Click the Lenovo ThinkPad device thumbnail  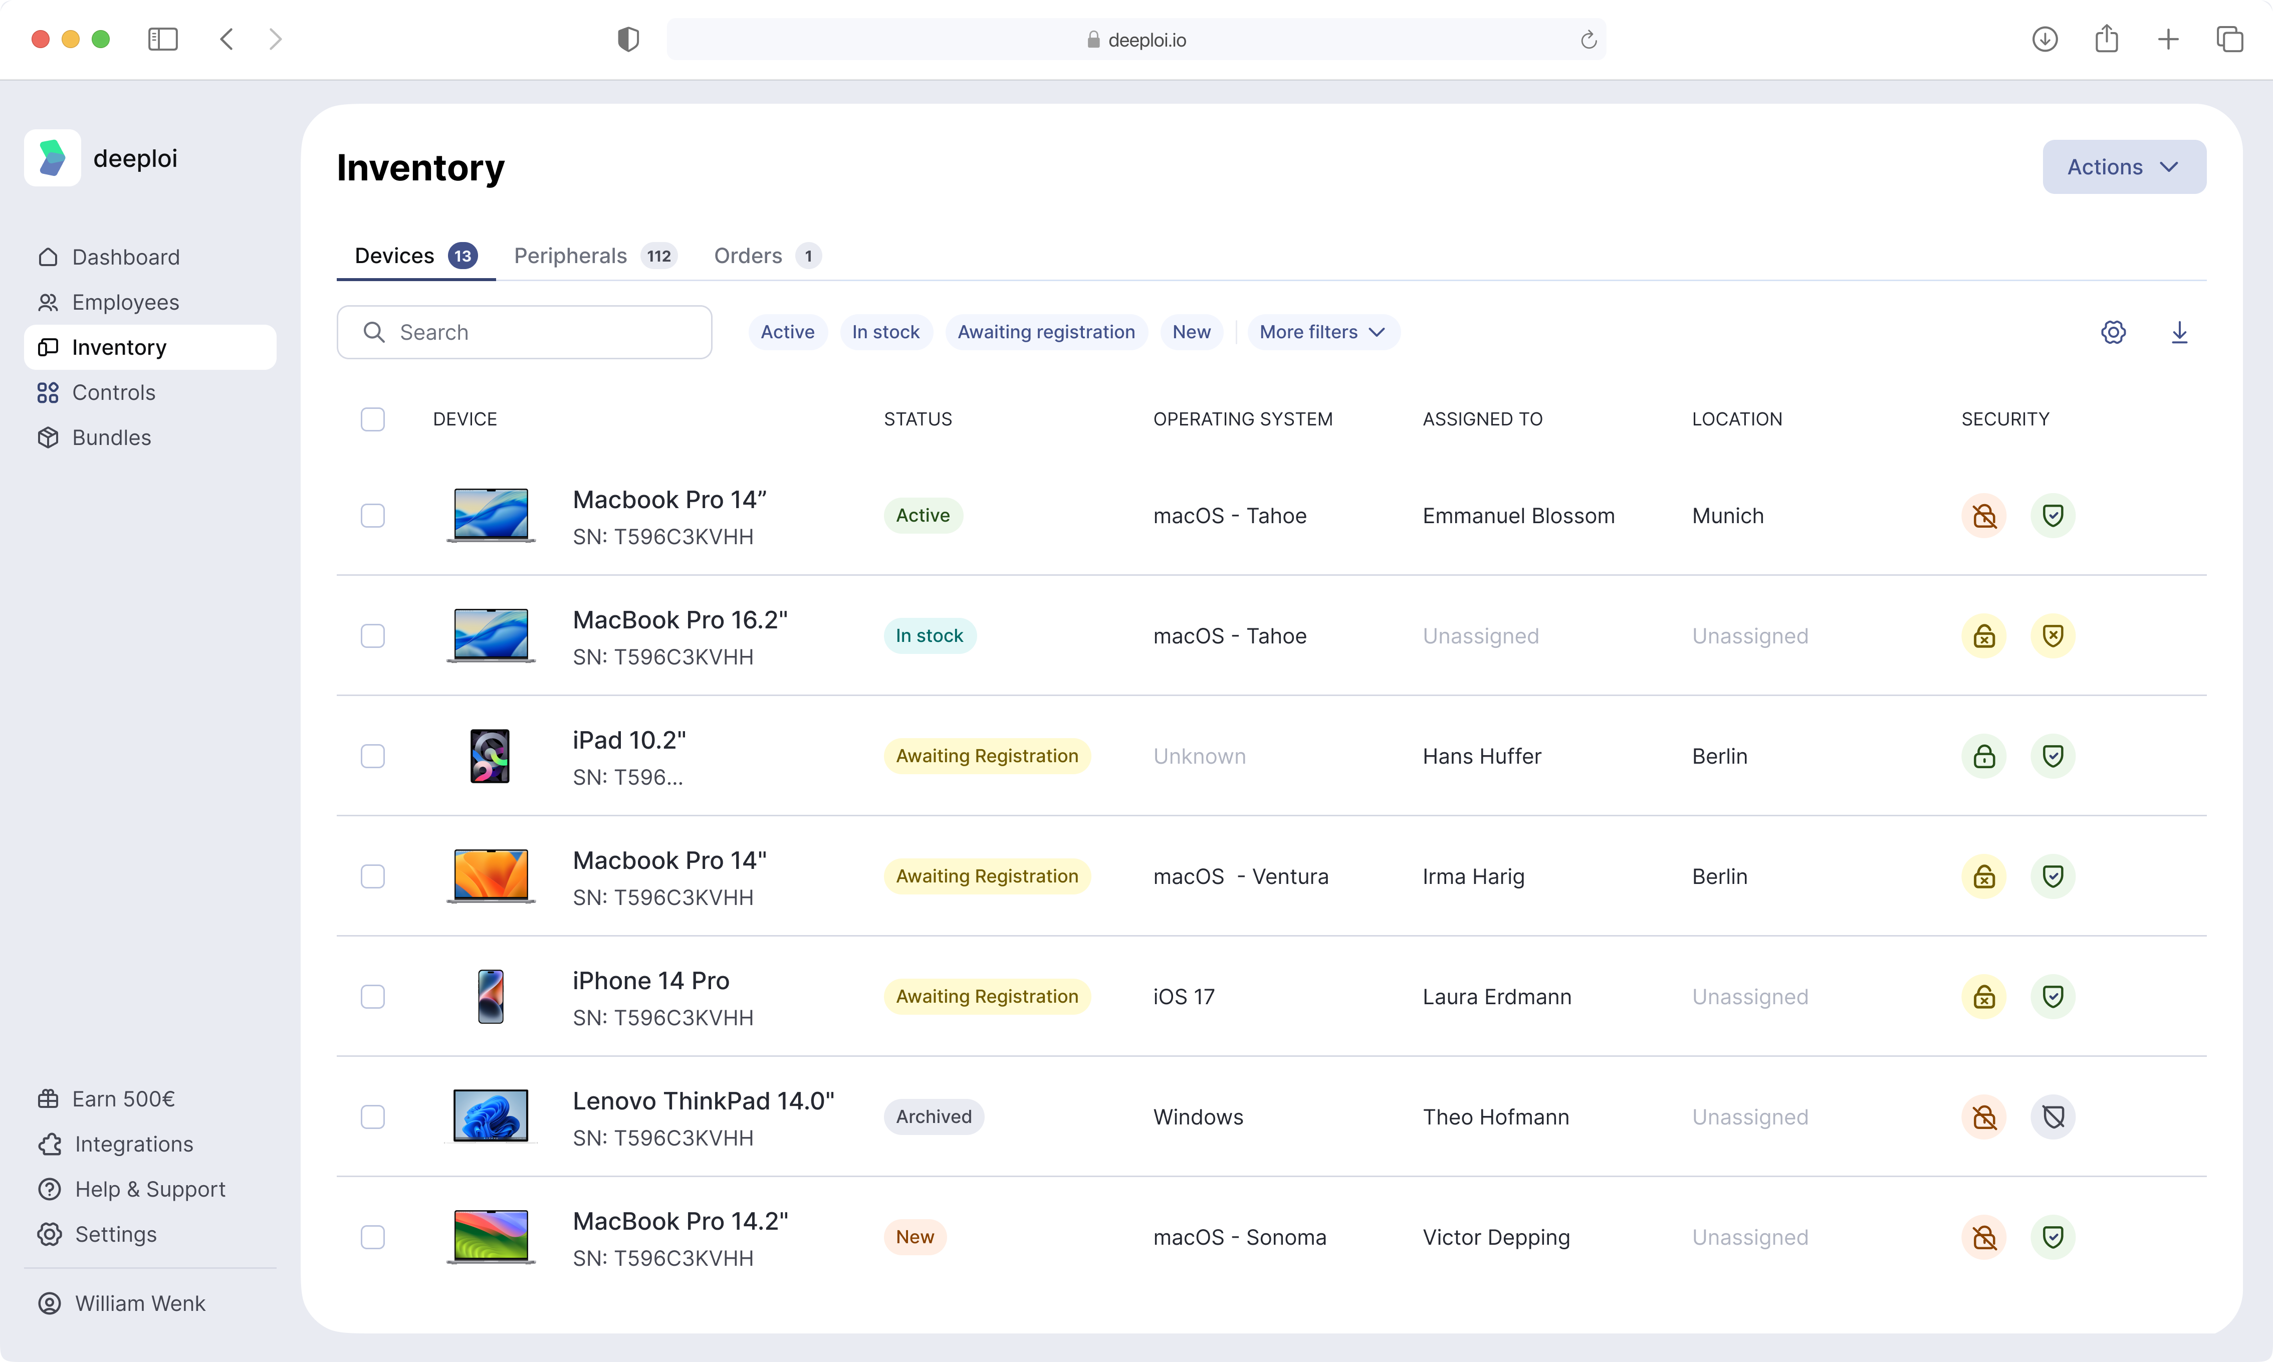(491, 1117)
